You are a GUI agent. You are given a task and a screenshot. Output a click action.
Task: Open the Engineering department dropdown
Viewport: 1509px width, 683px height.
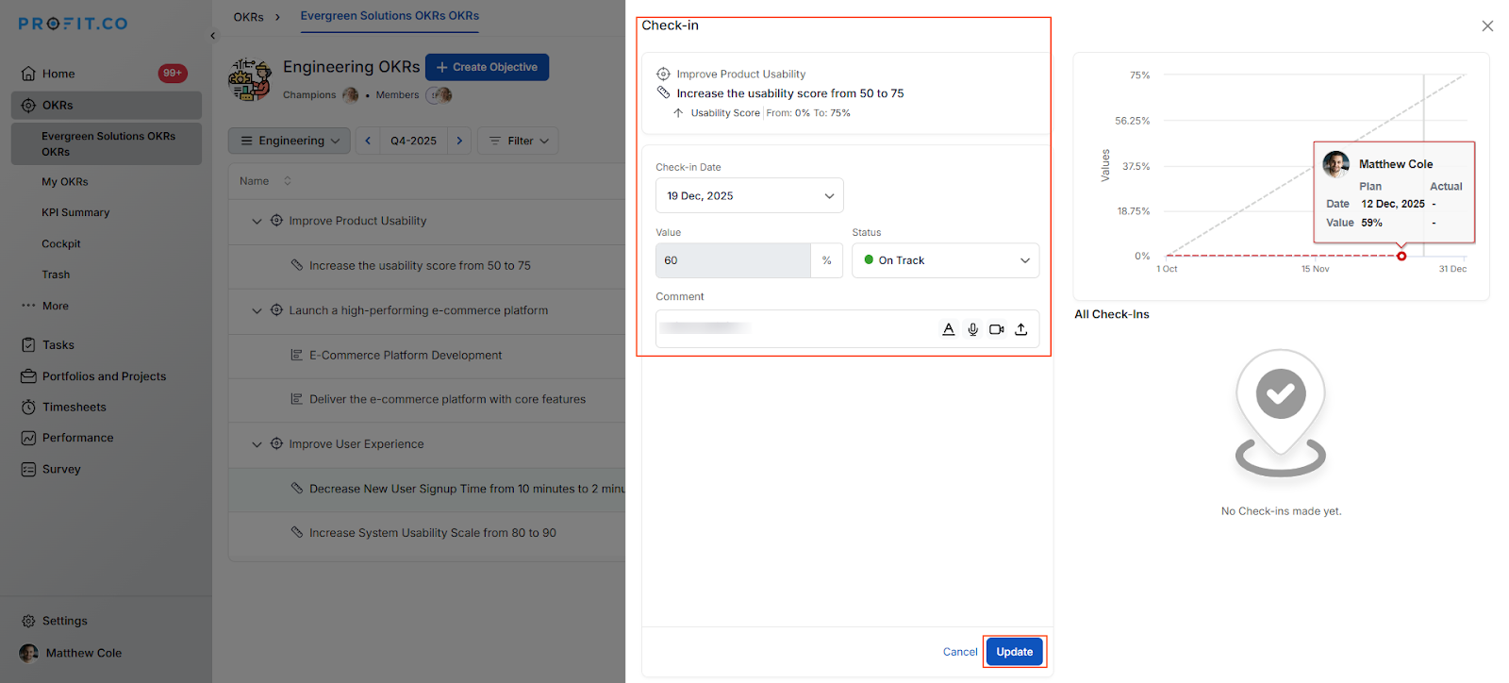(290, 141)
